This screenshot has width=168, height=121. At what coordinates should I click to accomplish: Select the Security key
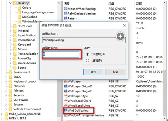pyautogui.click(x=19, y=95)
